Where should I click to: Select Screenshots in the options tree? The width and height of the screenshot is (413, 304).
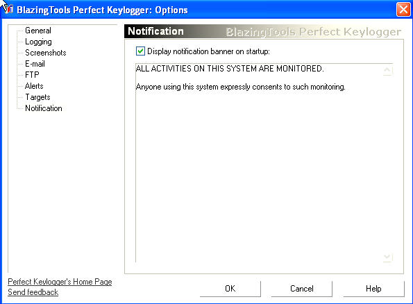tap(45, 53)
